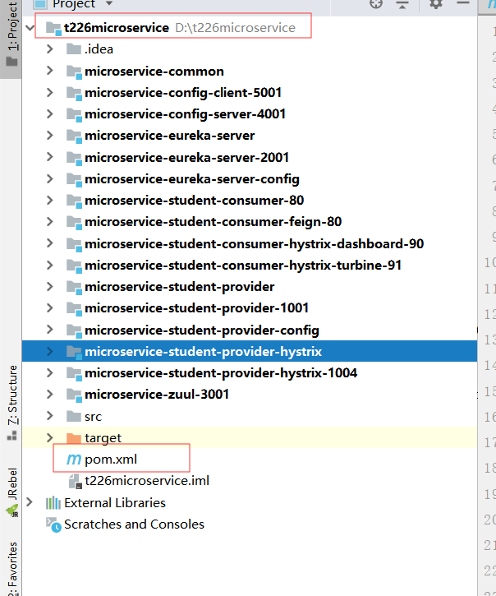Click the src folder icon

pos(74,416)
